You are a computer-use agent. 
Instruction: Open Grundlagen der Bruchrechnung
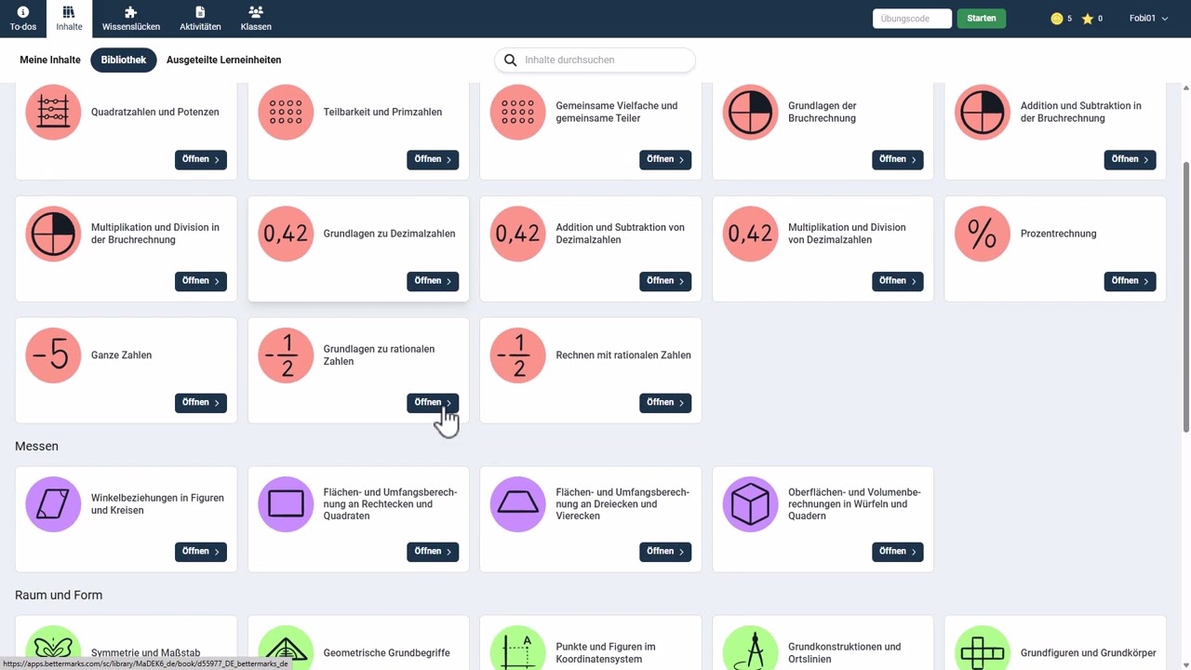(898, 160)
